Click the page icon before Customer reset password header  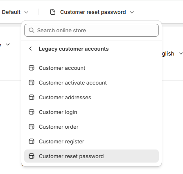click(53, 12)
